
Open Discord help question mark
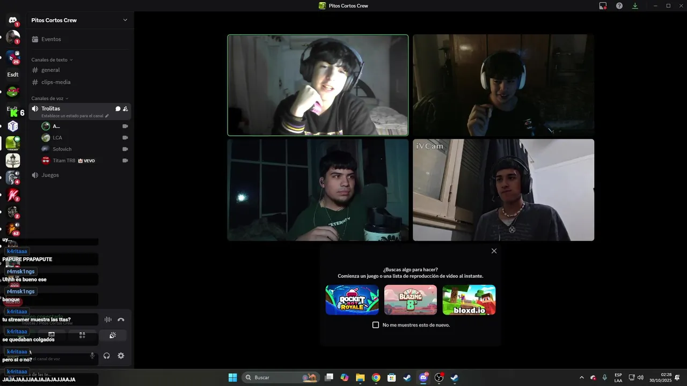(619, 5)
